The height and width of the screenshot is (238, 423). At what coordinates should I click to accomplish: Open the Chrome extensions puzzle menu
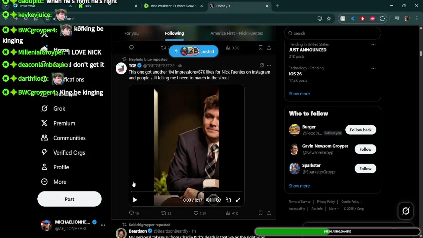pyautogui.click(x=382, y=19)
